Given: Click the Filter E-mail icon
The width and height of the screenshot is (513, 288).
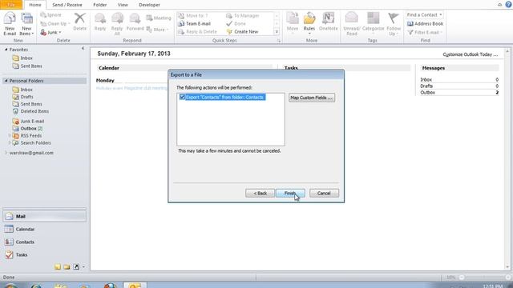Looking at the screenshot, I should tap(425, 32).
